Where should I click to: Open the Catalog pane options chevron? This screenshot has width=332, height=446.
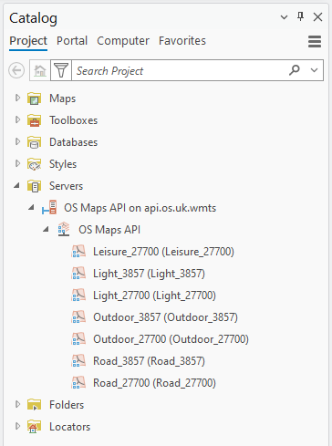(284, 17)
